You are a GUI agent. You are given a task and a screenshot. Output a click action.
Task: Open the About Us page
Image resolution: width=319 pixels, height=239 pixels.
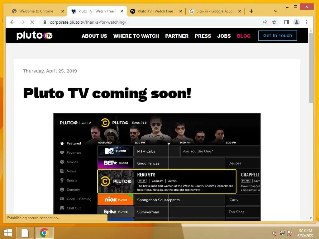(94, 36)
